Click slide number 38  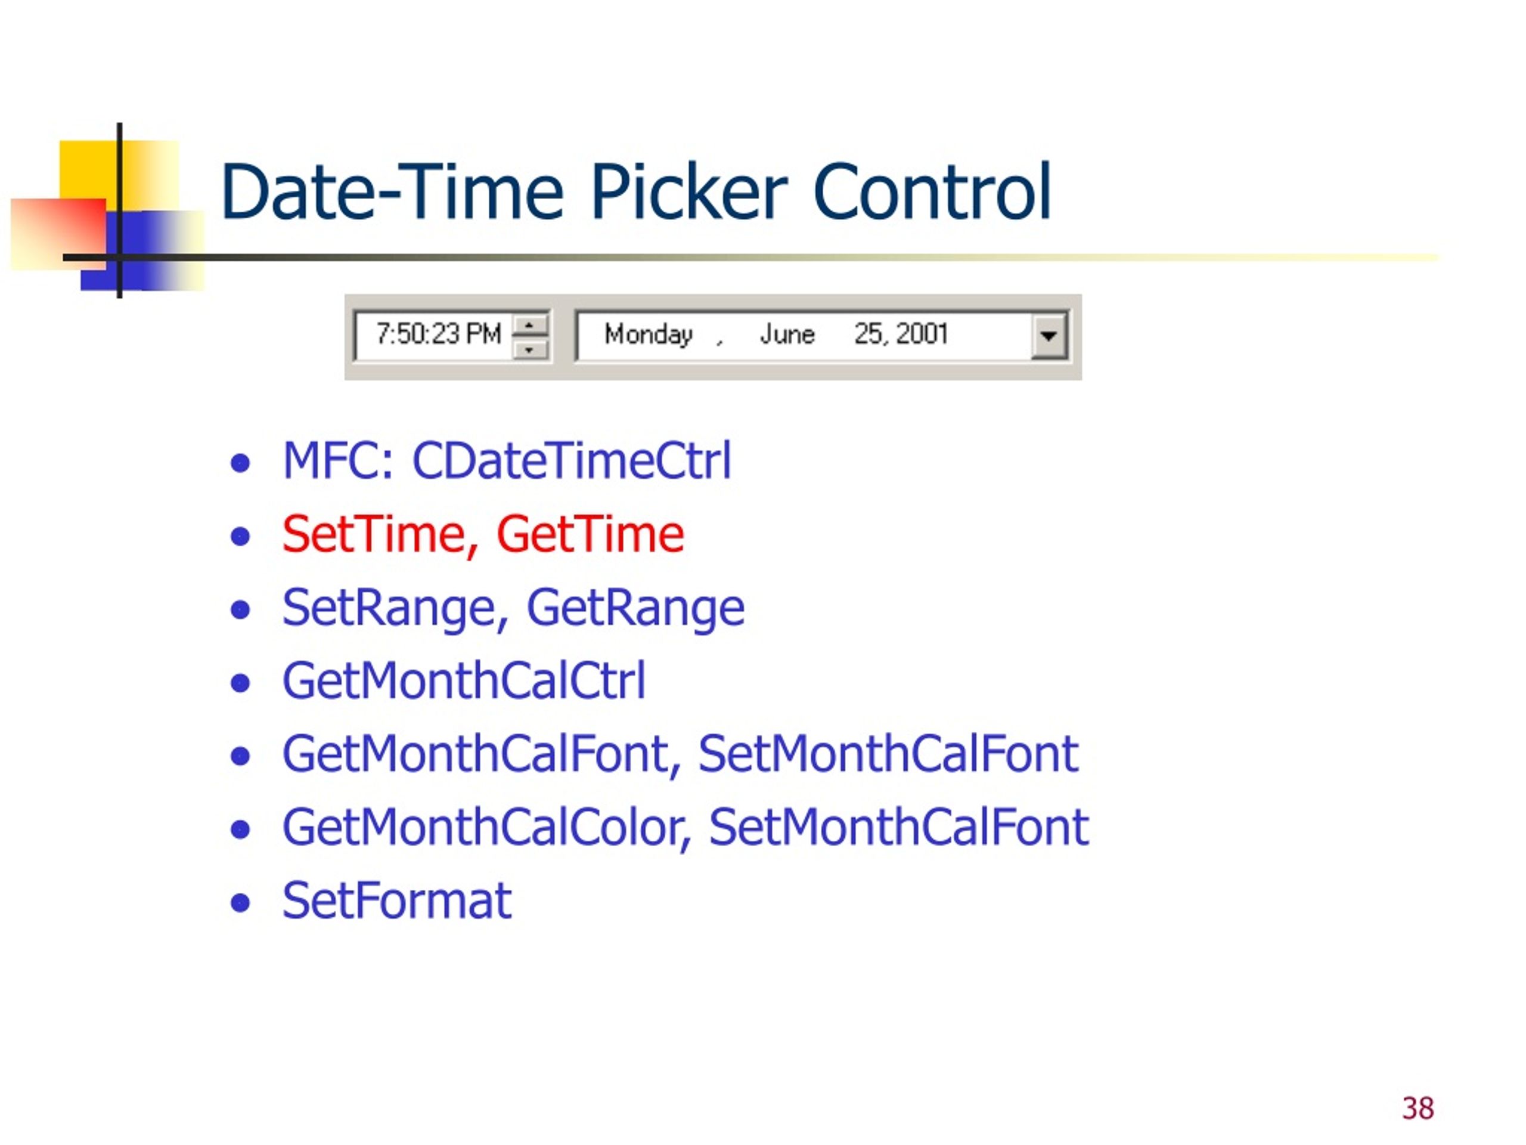1418,1109
